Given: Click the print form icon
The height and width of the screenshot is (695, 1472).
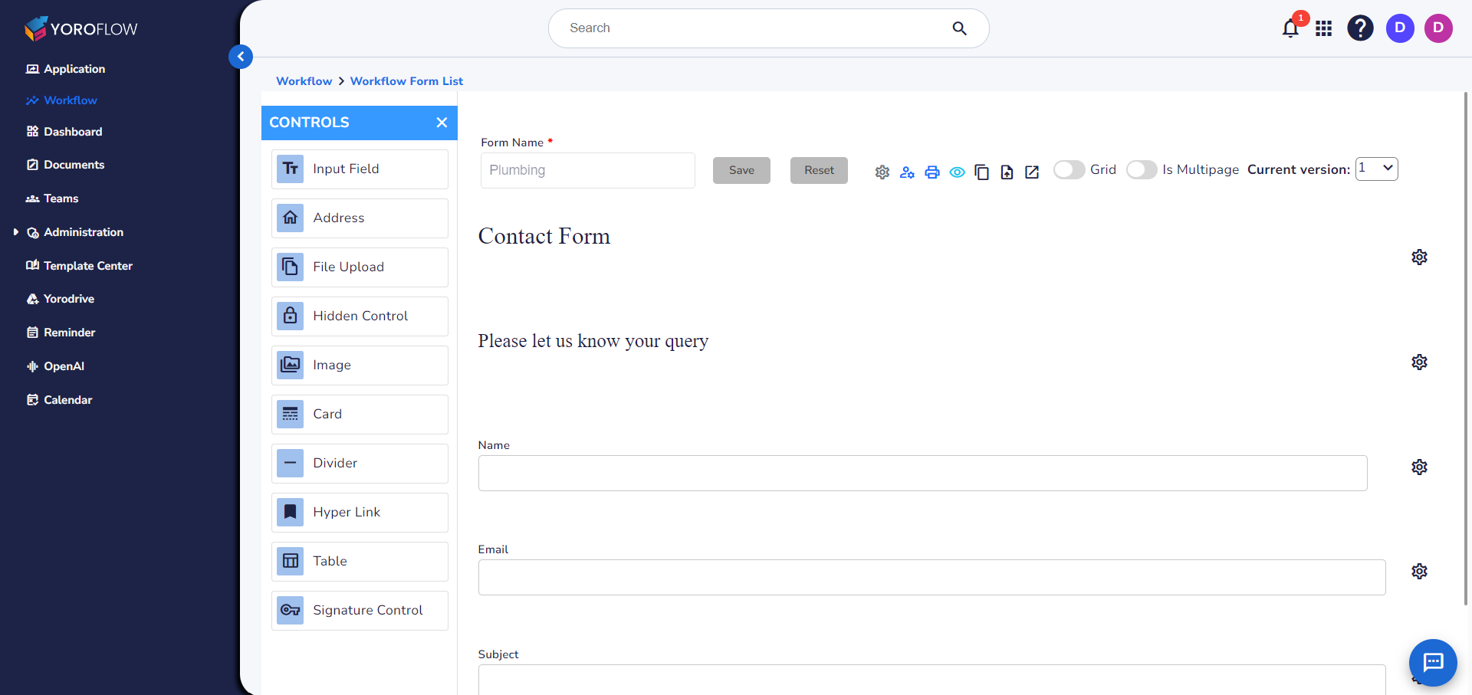Looking at the screenshot, I should click(932, 172).
